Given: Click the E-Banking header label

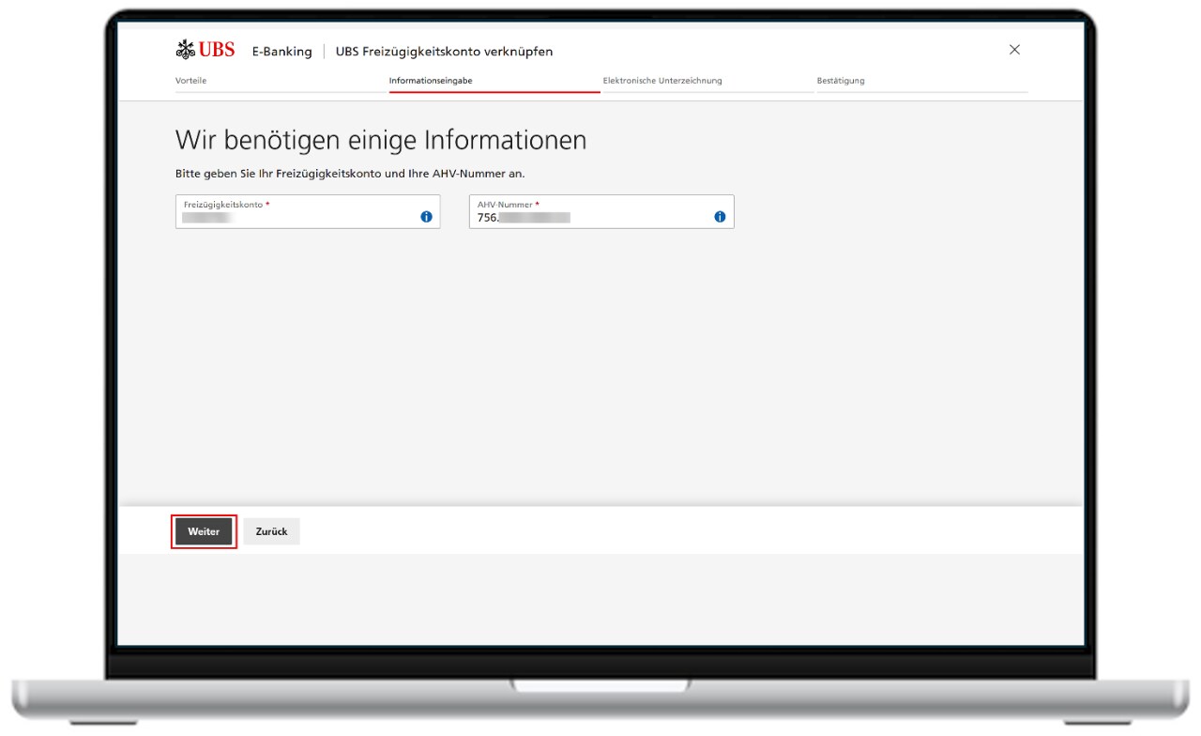Looking at the screenshot, I should [281, 52].
